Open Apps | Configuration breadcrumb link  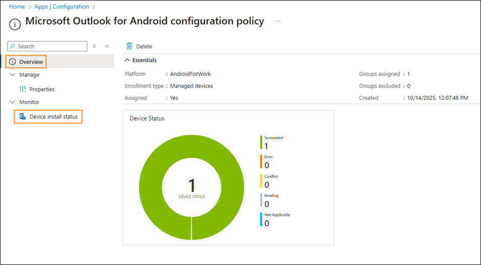coord(62,7)
